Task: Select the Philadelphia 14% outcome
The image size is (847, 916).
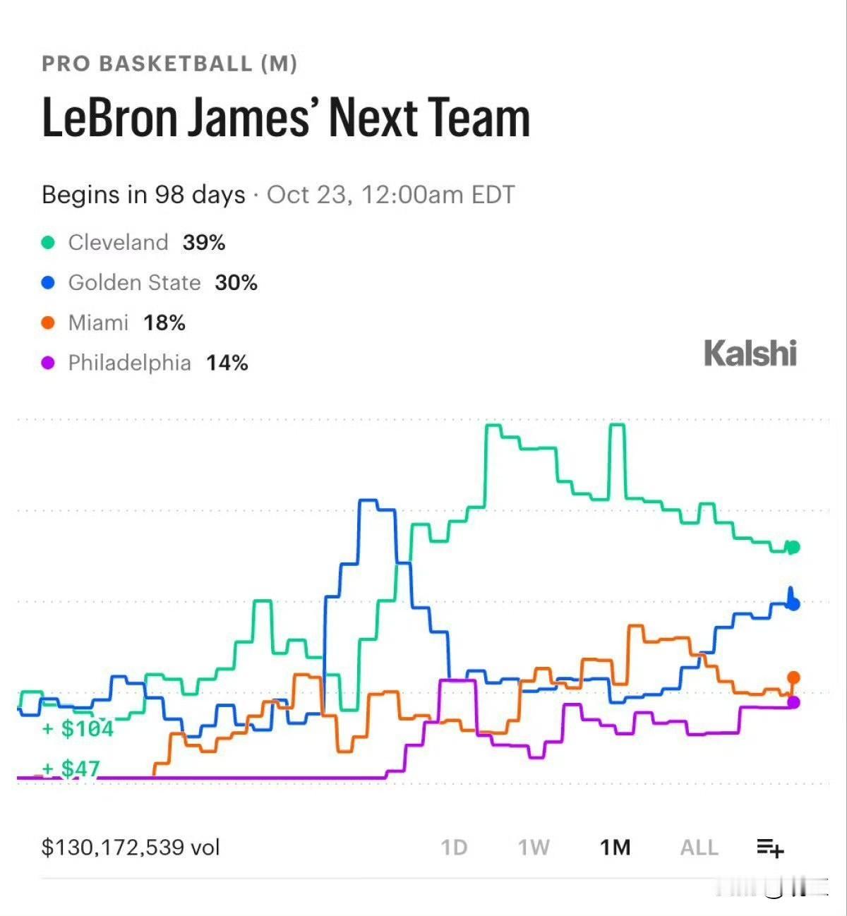Action: coord(145,363)
